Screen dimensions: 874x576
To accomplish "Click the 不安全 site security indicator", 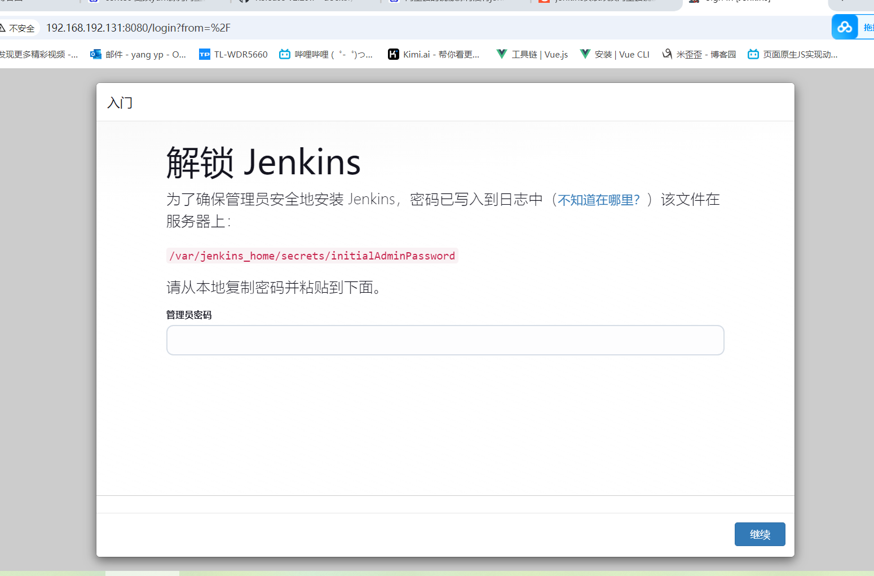I will pos(19,28).
